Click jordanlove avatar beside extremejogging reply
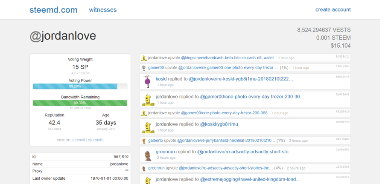 click(x=148, y=180)
